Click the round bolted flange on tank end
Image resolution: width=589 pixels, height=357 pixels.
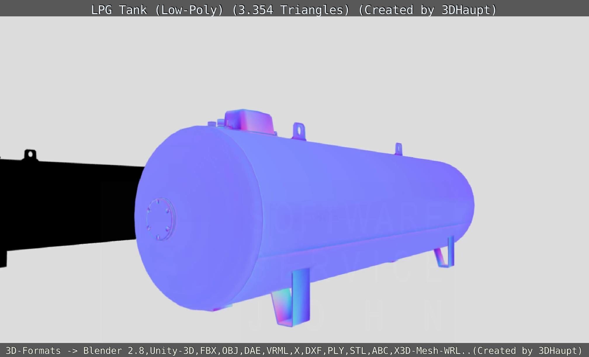tap(161, 219)
